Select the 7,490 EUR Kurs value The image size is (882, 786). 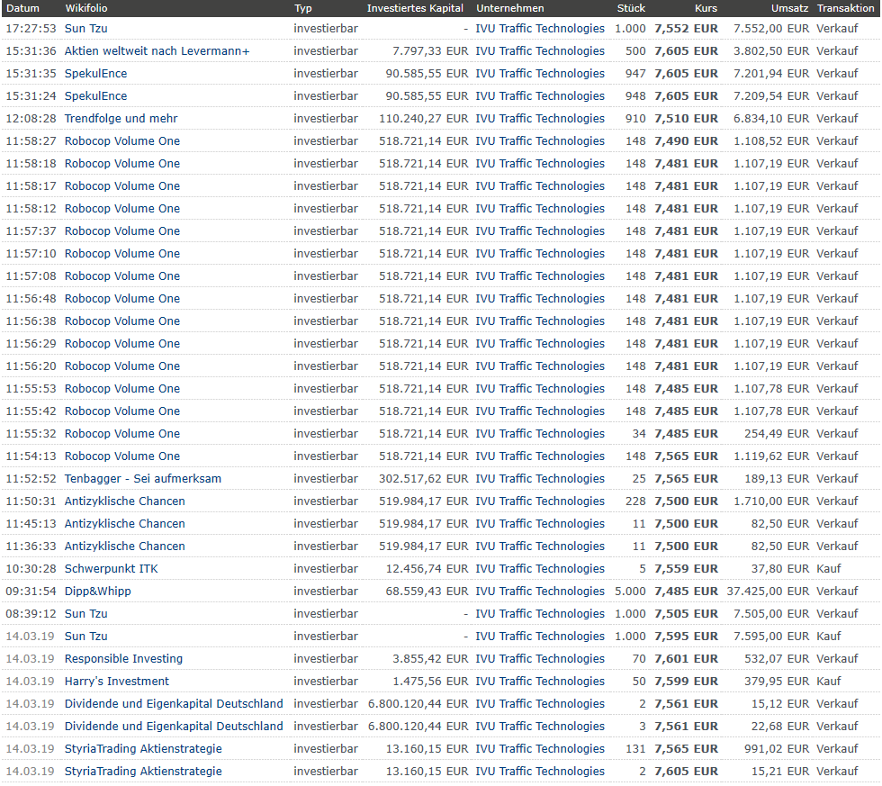(686, 141)
